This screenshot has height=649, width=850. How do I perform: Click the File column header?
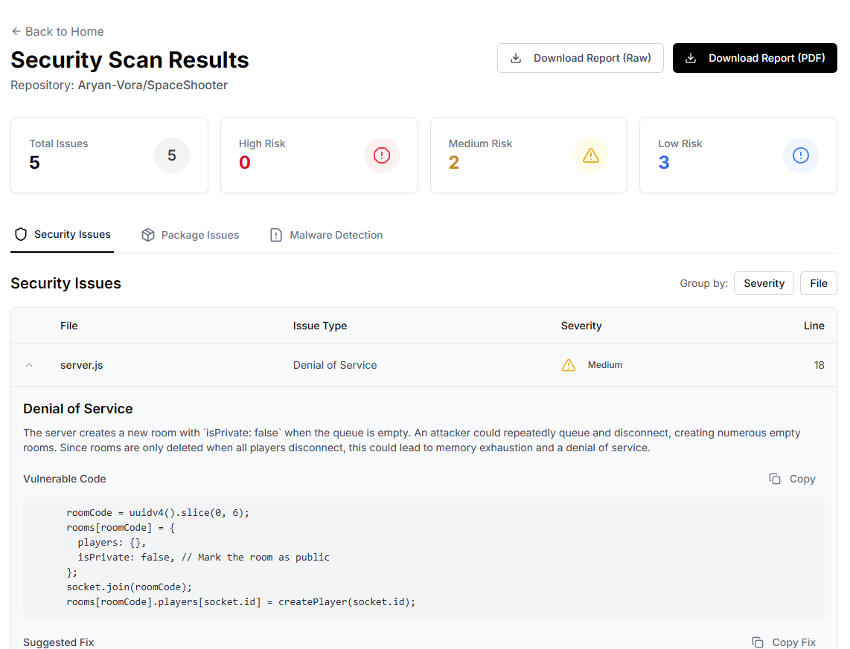(x=68, y=326)
